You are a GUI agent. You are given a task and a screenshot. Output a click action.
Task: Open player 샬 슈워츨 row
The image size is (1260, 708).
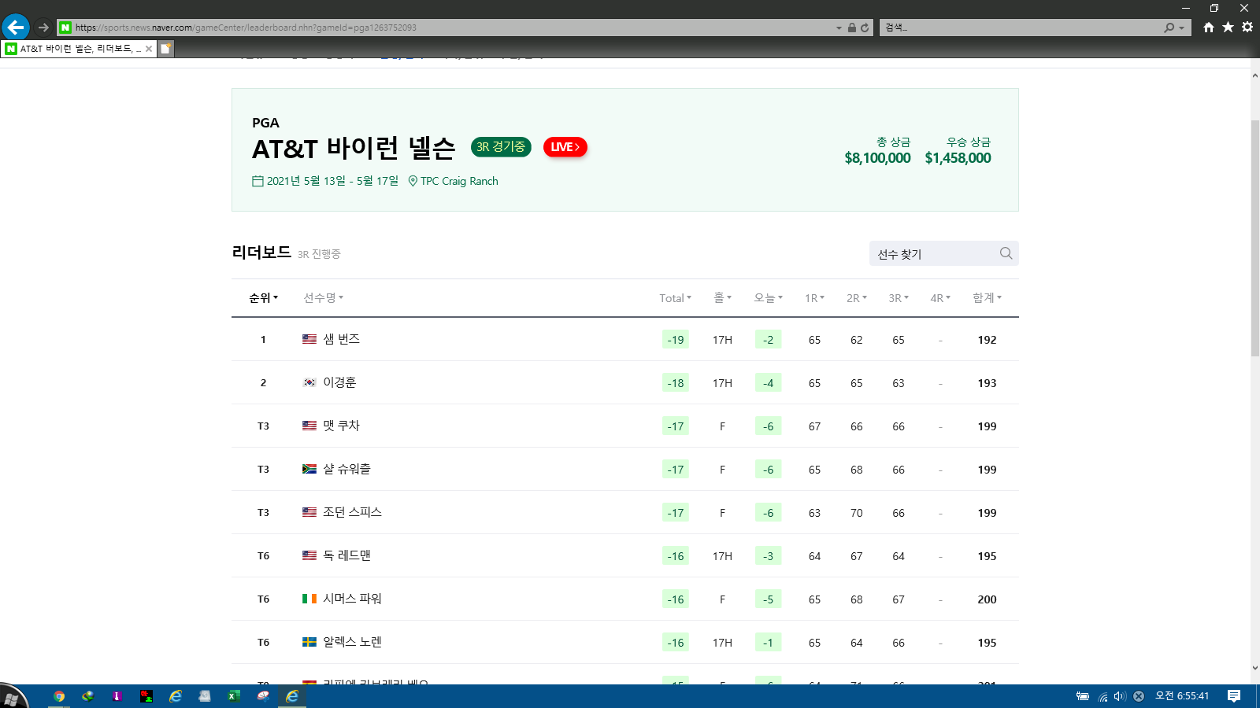(625, 470)
